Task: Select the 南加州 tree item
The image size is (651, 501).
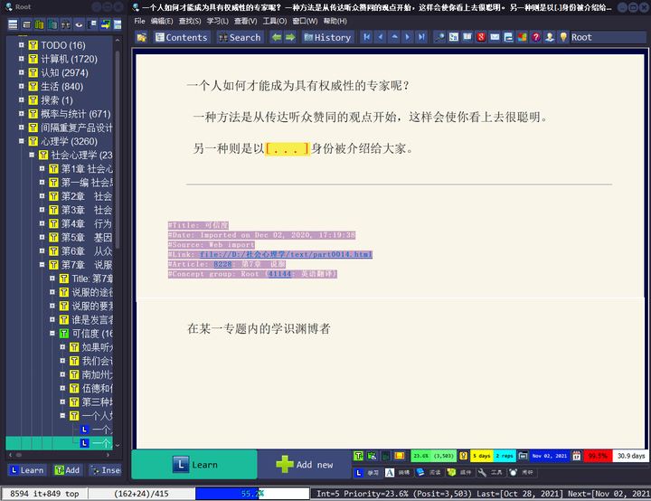Action: [x=97, y=374]
